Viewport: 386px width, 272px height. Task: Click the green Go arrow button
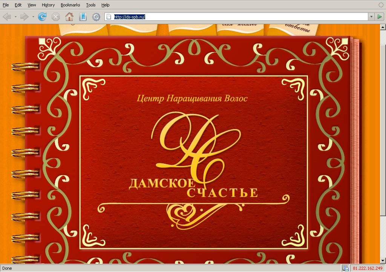[x=380, y=17]
